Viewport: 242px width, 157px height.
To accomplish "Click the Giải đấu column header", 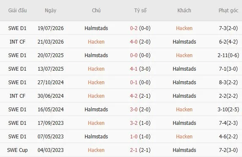I will (x=17, y=11).
